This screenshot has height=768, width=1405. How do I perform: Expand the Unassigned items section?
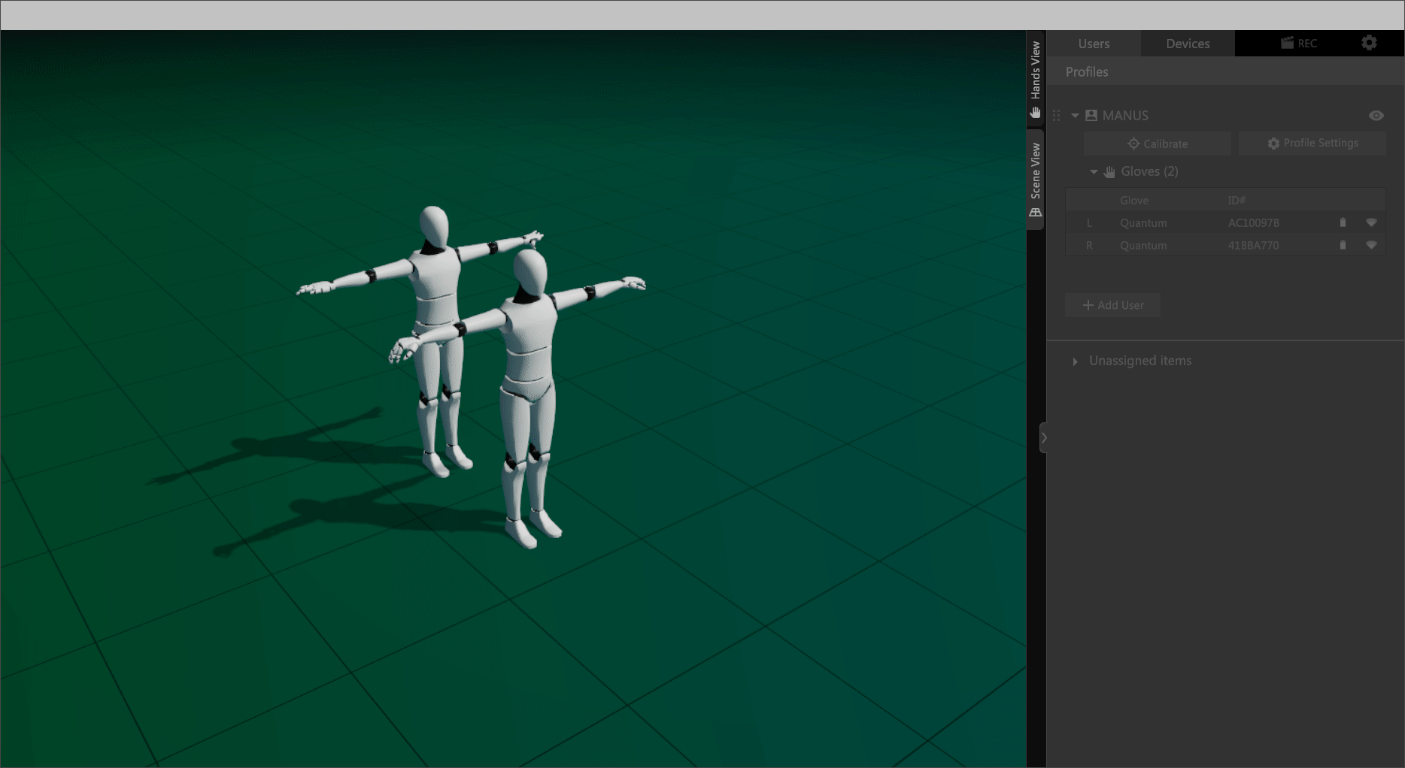click(1075, 361)
